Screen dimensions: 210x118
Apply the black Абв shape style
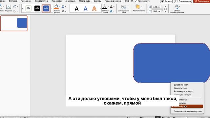[x=37, y=8]
